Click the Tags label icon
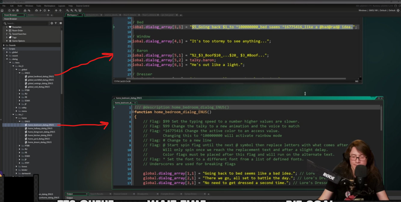 click(10, 37)
